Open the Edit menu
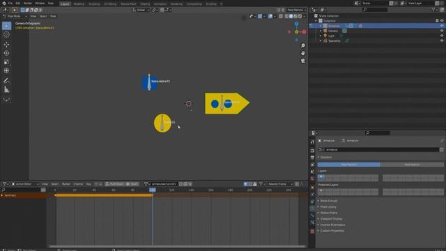Screen dimensions: 446x251 pyautogui.click(x=18, y=3)
